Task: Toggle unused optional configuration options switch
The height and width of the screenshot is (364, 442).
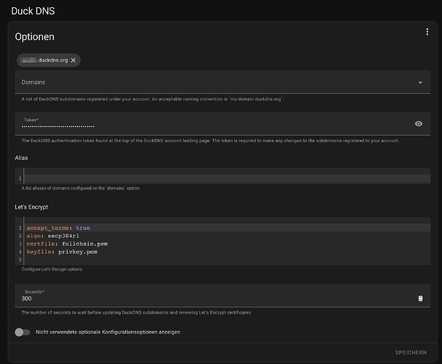Action: (x=23, y=333)
